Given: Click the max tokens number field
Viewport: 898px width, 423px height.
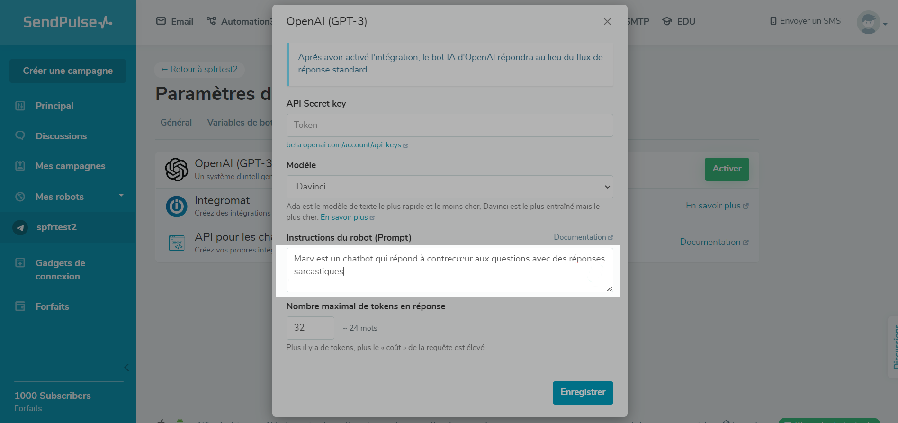Looking at the screenshot, I should pyautogui.click(x=310, y=328).
